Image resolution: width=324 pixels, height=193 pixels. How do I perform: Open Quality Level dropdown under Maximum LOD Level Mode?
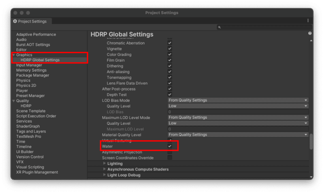[x=238, y=123]
